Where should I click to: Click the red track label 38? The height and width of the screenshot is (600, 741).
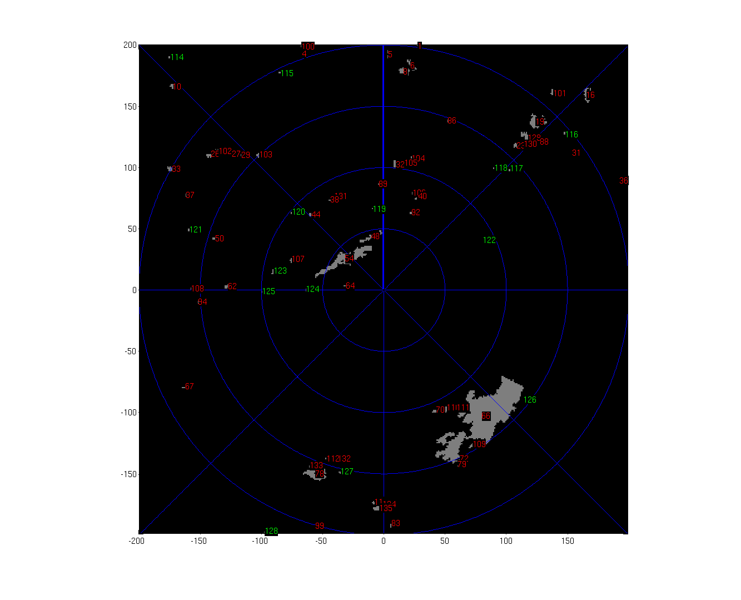pos(335,200)
